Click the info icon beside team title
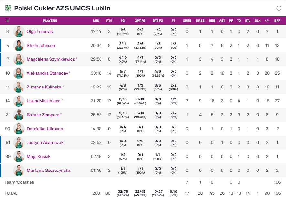This screenshot has width=286, height=197. (x=279, y=8)
